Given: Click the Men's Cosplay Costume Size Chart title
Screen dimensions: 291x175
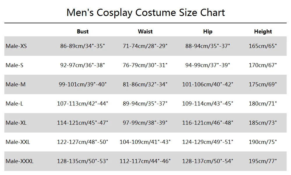Looking at the screenshot, I should tap(146, 13).
